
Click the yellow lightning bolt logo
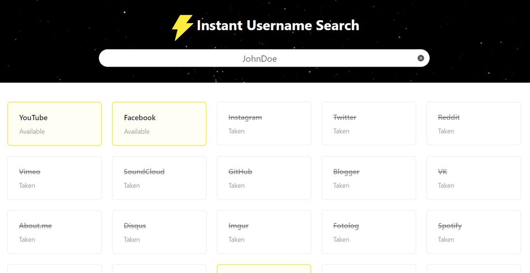(x=183, y=27)
